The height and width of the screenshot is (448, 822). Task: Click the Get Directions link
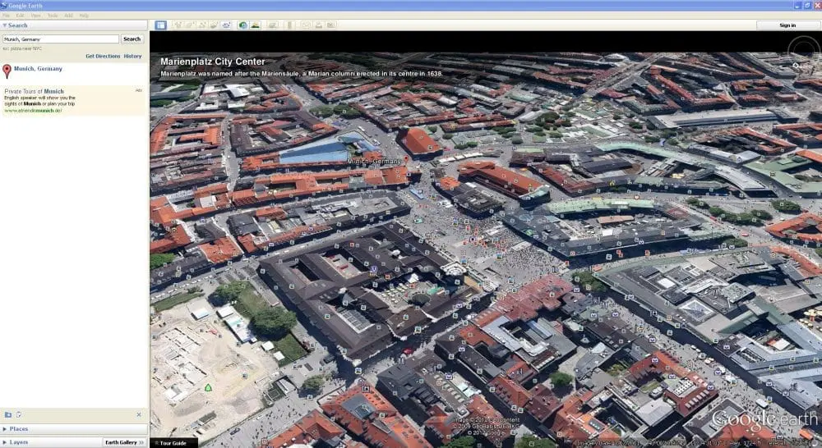pos(103,56)
